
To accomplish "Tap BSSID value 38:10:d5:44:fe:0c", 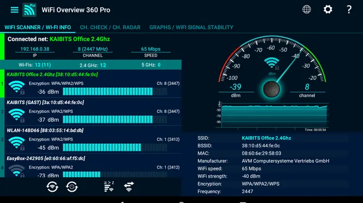I will pos(261,146).
